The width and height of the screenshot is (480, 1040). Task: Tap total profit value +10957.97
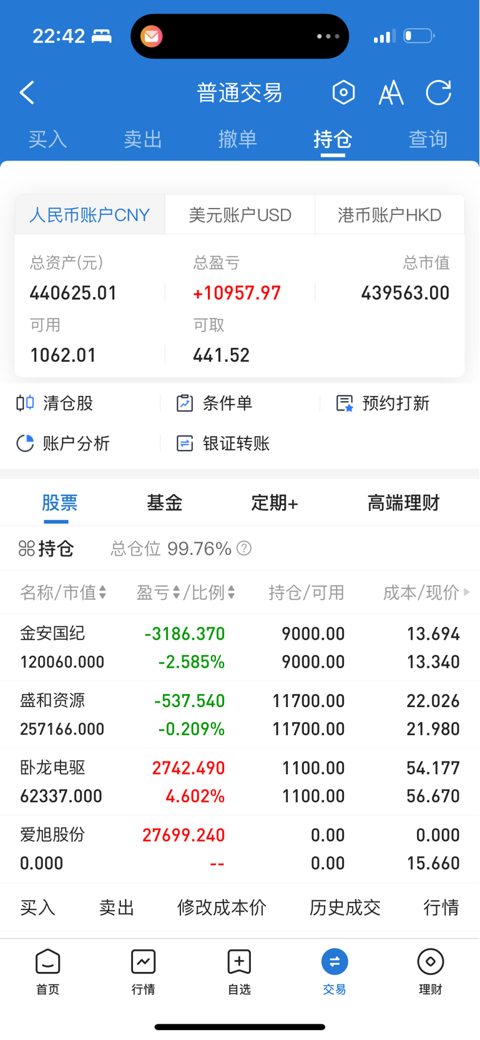pos(237,293)
